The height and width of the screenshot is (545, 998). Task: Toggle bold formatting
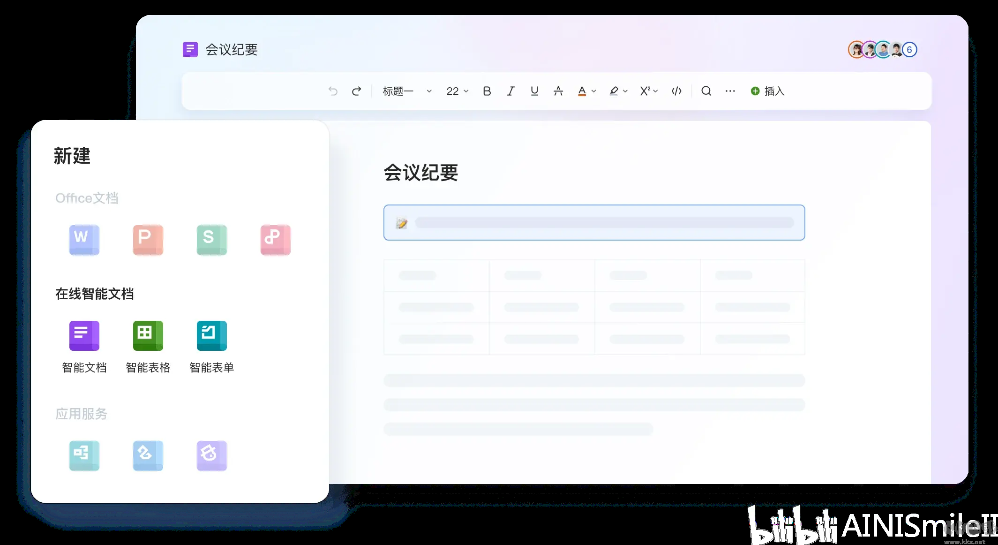[x=487, y=91]
